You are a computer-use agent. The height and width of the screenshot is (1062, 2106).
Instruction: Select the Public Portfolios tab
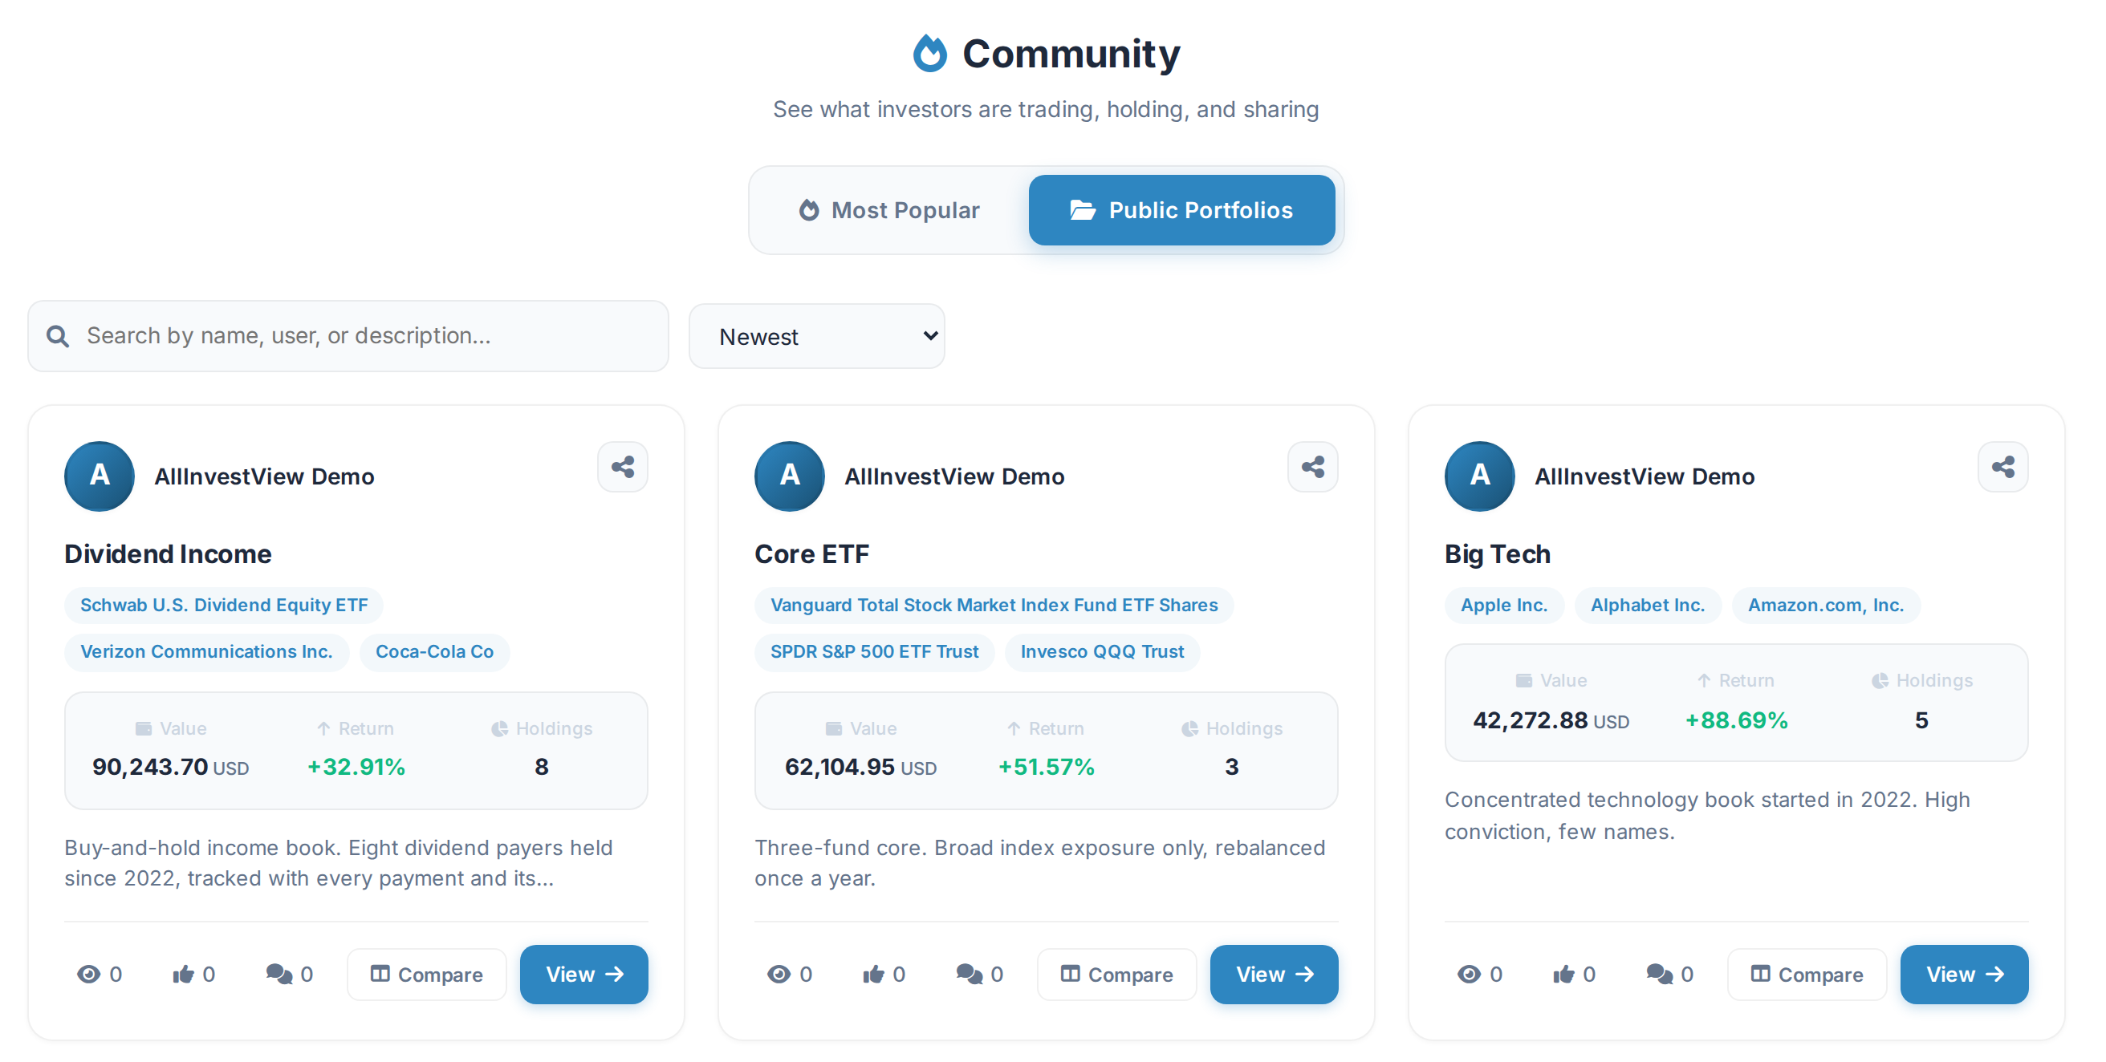[1181, 210]
